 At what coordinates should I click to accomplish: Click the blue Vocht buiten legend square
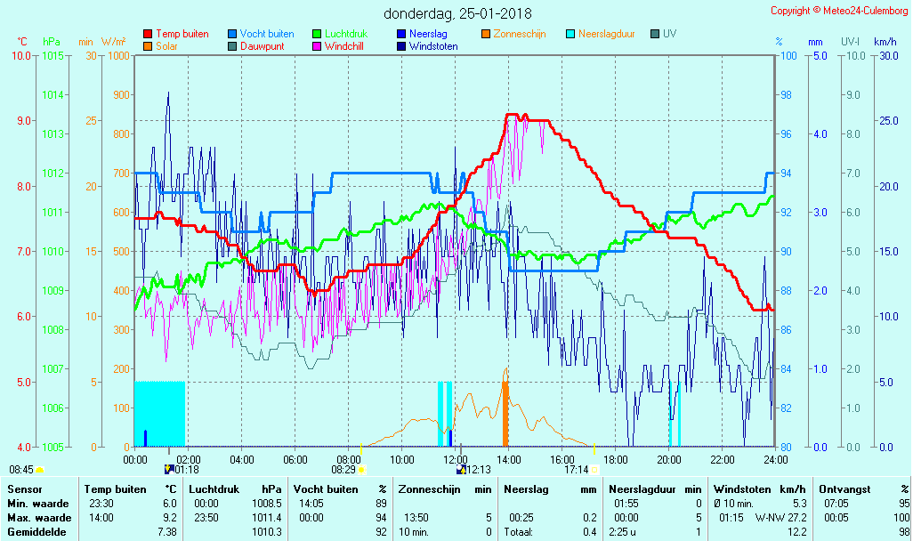(232, 34)
